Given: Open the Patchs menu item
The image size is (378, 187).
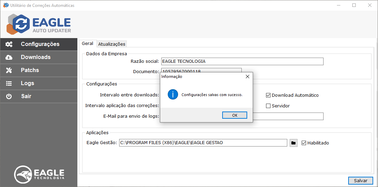Looking at the screenshot, I should pyautogui.click(x=39, y=70).
